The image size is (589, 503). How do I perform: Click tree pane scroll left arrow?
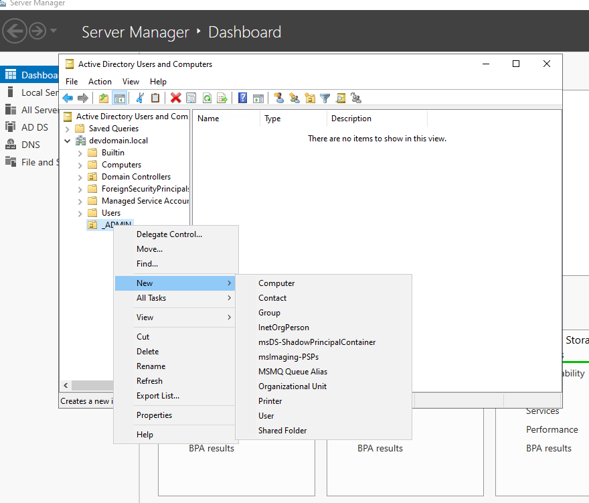(x=66, y=385)
